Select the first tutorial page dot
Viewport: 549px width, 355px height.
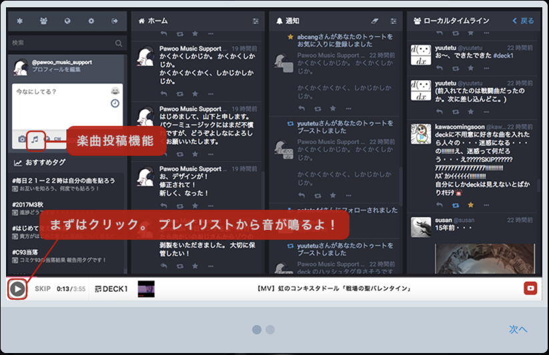[257, 330]
